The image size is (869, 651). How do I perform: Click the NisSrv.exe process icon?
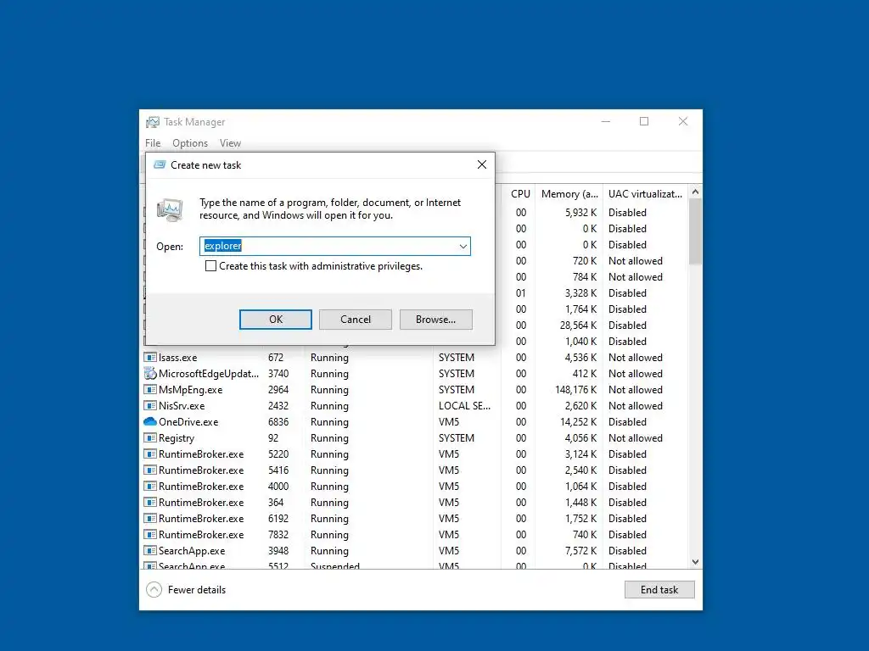[150, 406]
